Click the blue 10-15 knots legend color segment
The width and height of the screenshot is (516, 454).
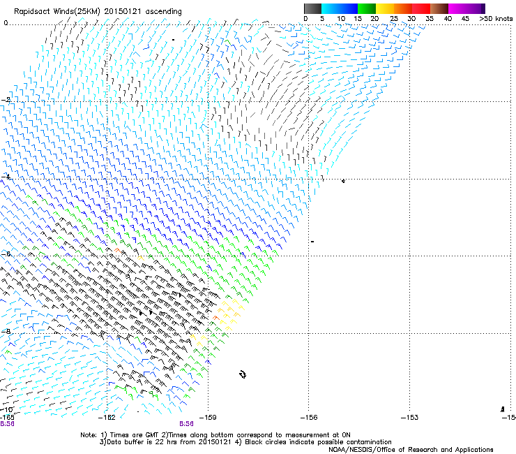(x=349, y=8)
